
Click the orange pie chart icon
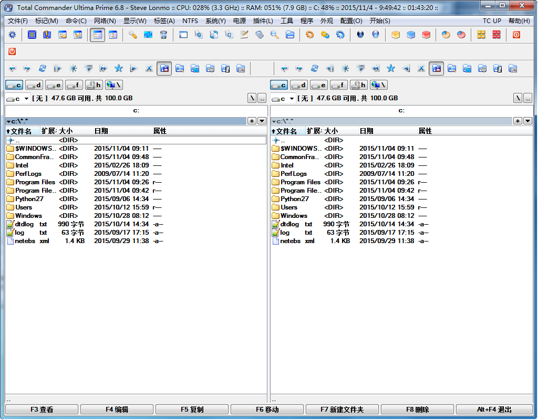click(x=446, y=35)
